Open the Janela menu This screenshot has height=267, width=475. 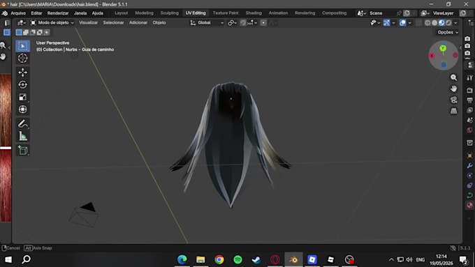pos(80,13)
